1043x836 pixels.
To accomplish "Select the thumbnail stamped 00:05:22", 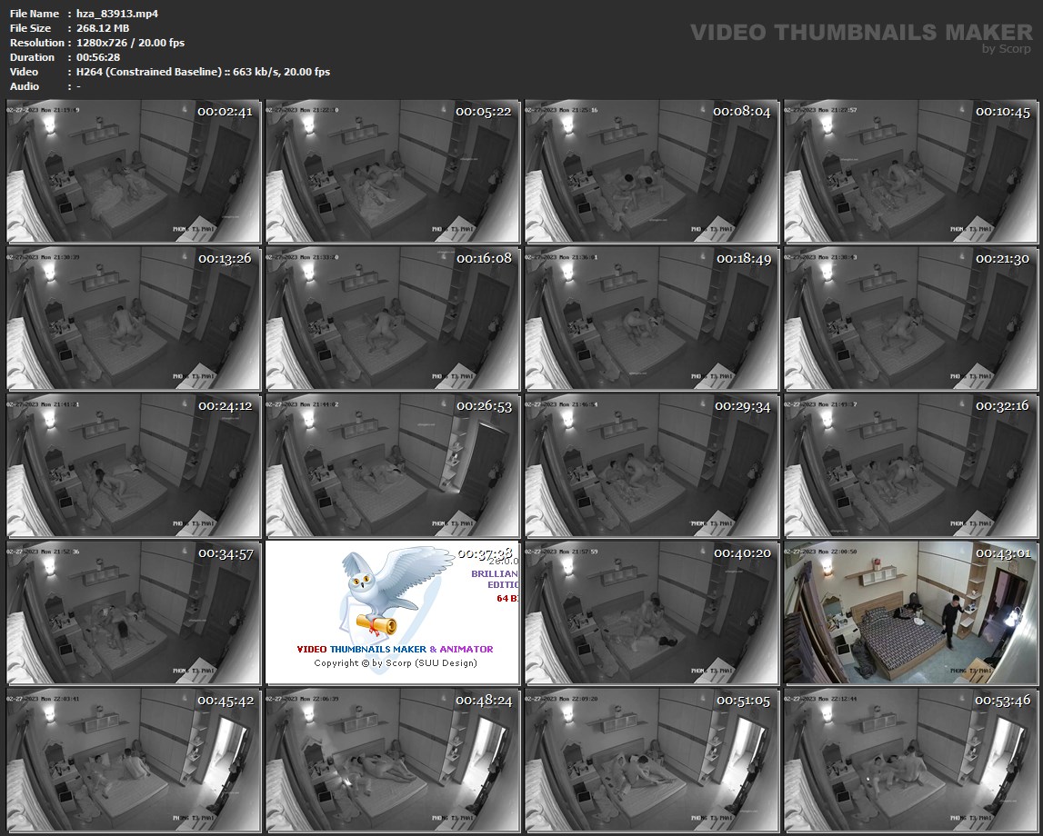I will (x=393, y=172).
